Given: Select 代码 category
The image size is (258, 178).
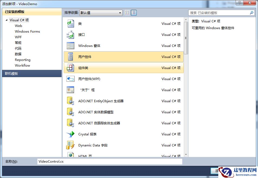Looking at the screenshot, I should pyautogui.click(x=18, y=49).
